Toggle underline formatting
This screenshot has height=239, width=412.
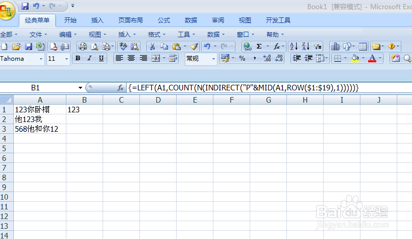[x=101, y=58]
